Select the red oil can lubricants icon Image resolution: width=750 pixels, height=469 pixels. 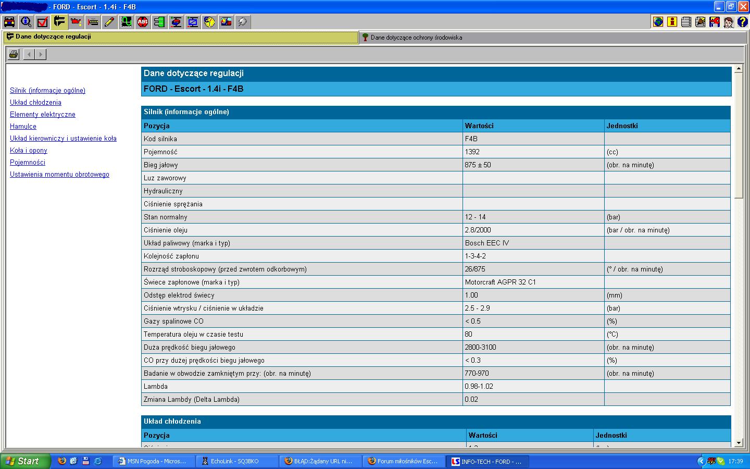coord(76,22)
